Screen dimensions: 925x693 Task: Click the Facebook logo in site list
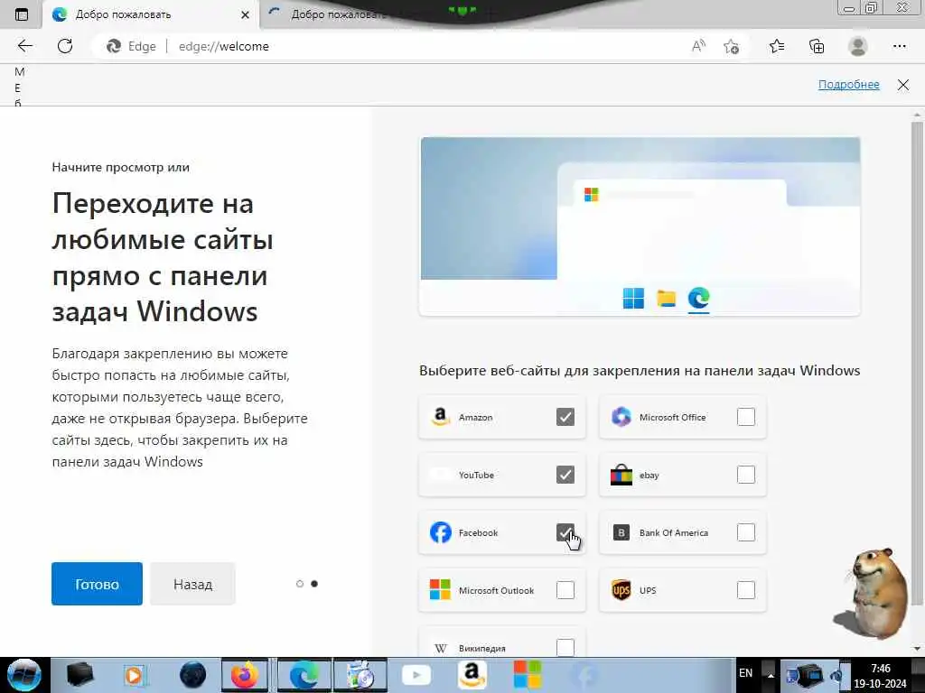coord(440,532)
